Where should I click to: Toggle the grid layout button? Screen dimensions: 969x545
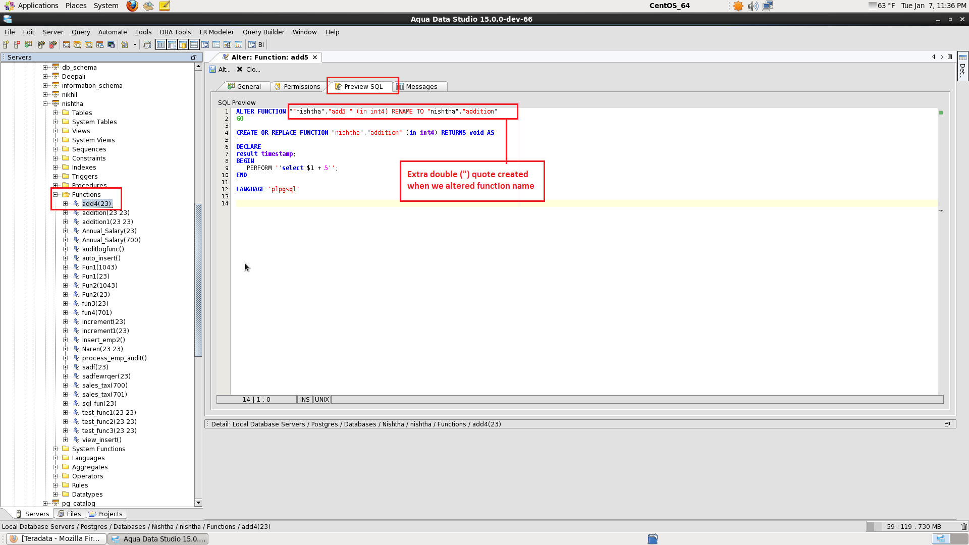(x=194, y=45)
